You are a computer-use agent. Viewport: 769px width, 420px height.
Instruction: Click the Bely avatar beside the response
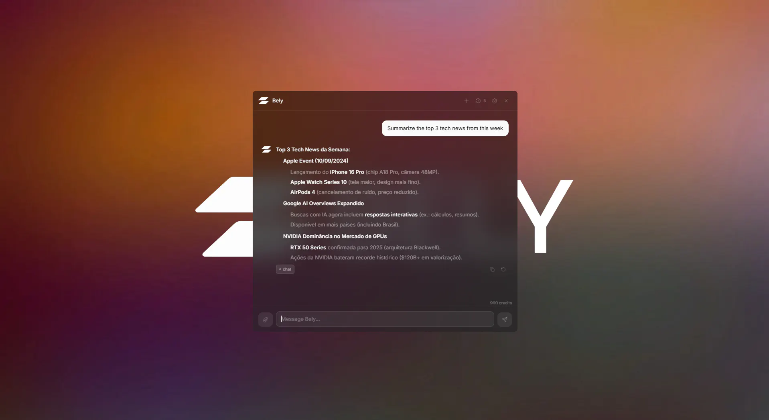(x=266, y=149)
